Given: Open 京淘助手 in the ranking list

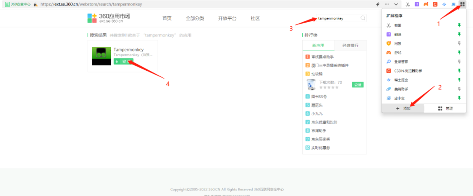Looking at the screenshot, I should (319, 131).
